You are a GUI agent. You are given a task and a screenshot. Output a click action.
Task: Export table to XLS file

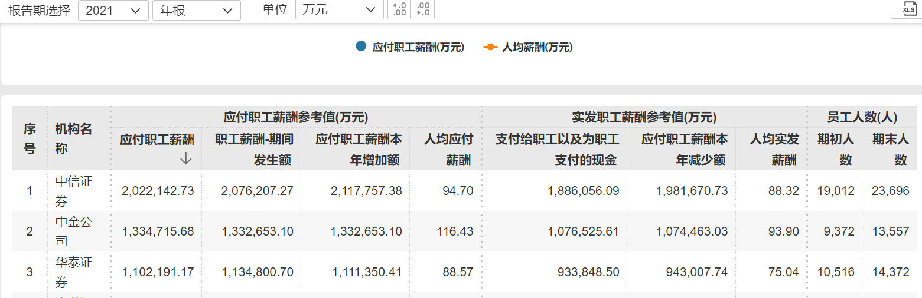coord(909,8)
